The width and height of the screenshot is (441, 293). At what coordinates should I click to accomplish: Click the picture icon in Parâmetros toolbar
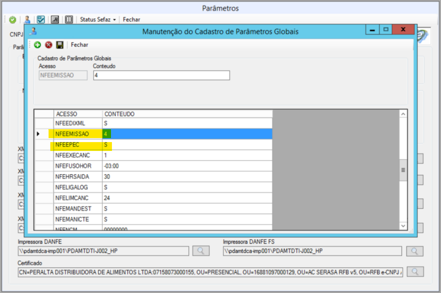[55, 20]
